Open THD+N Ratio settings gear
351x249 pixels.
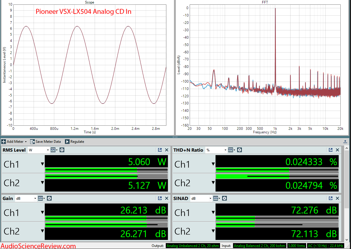pos(240,150)
